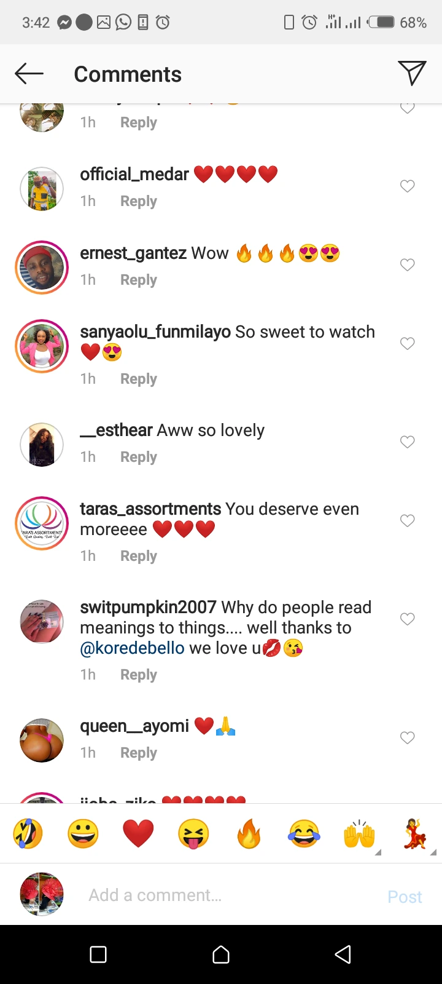Add the dancing woman emoji
Viewport: 442px width, 984px height.
415,835
